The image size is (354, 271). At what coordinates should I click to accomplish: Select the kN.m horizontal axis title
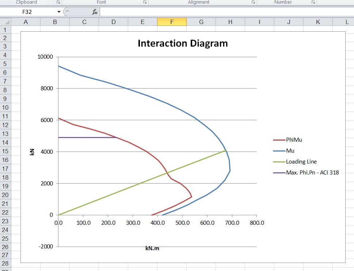(152, 248)
